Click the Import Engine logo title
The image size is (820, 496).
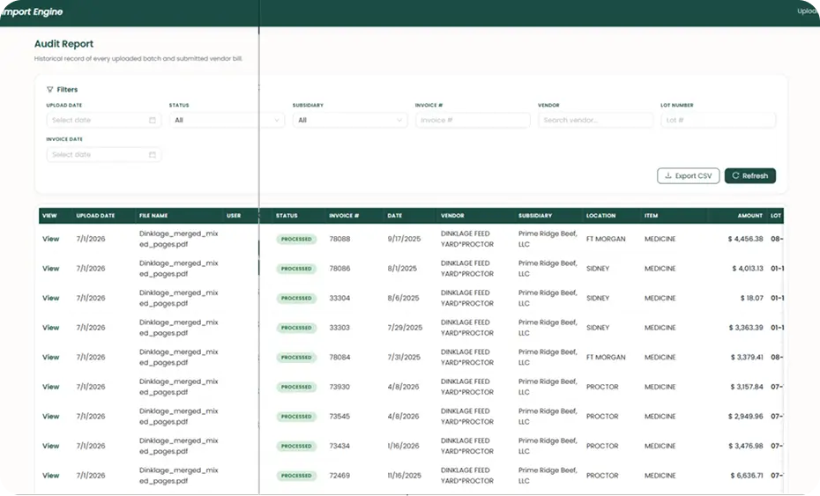coord(32,11)
